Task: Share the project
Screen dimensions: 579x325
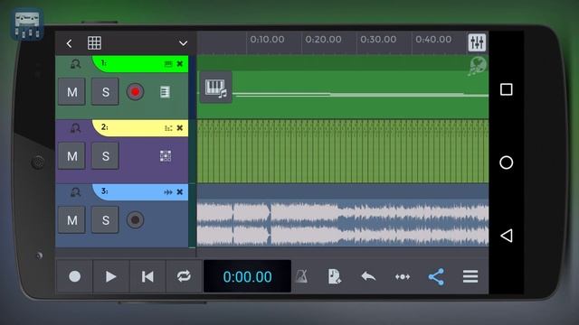Action: tap(436, 277)
